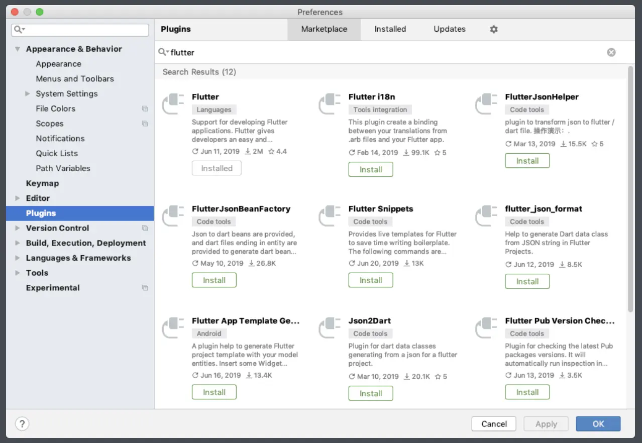Open the Json2Dart plugin title
This screenshot has height=443, width=642.
[370, 321]
